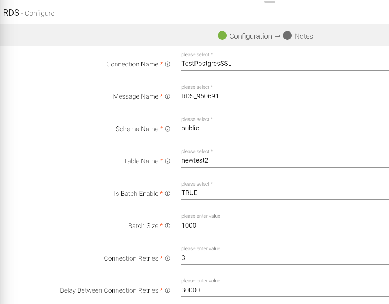The height and width of the screenshot is (304, 389).
Task: Open info tooltip for Schema Name
Action: (167, 129)
